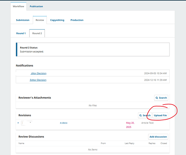Go to the Copyediting stage tab
Image resolution: width=186 pixels, height=155 pixels.
pyautogui.click(x=57, y=20)
